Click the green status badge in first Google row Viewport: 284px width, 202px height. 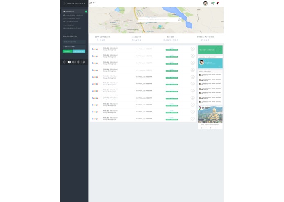click(172, 50)
